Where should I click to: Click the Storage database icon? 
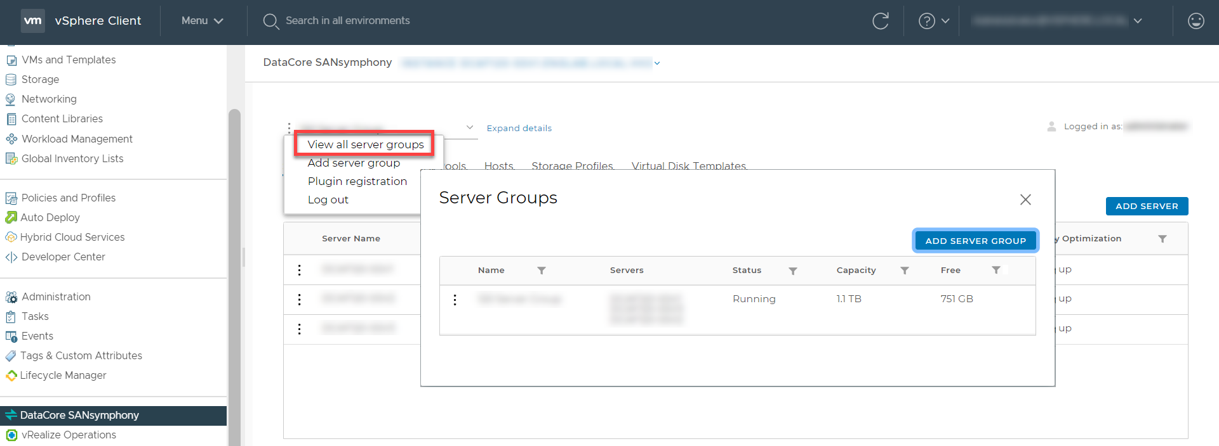[11, 80]
